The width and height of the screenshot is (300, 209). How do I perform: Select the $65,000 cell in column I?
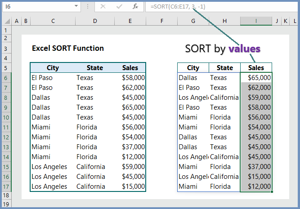(x=256, y=77)
